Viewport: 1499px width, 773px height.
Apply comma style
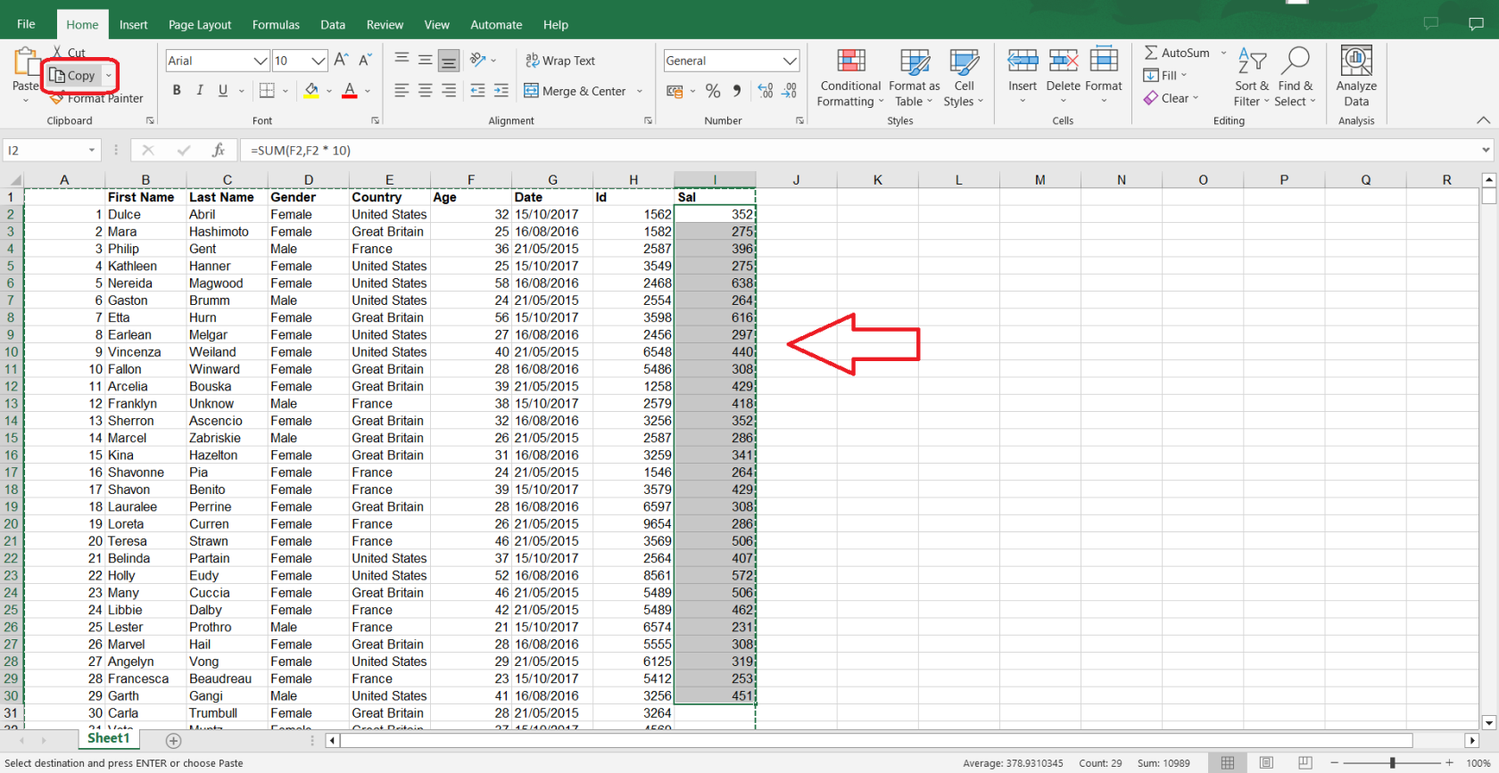pyautogui.click(x=736, y=91)
